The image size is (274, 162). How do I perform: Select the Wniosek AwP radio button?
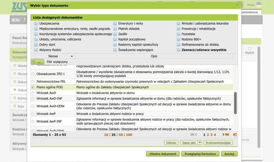pyautogui.click(x=33, y=114)
